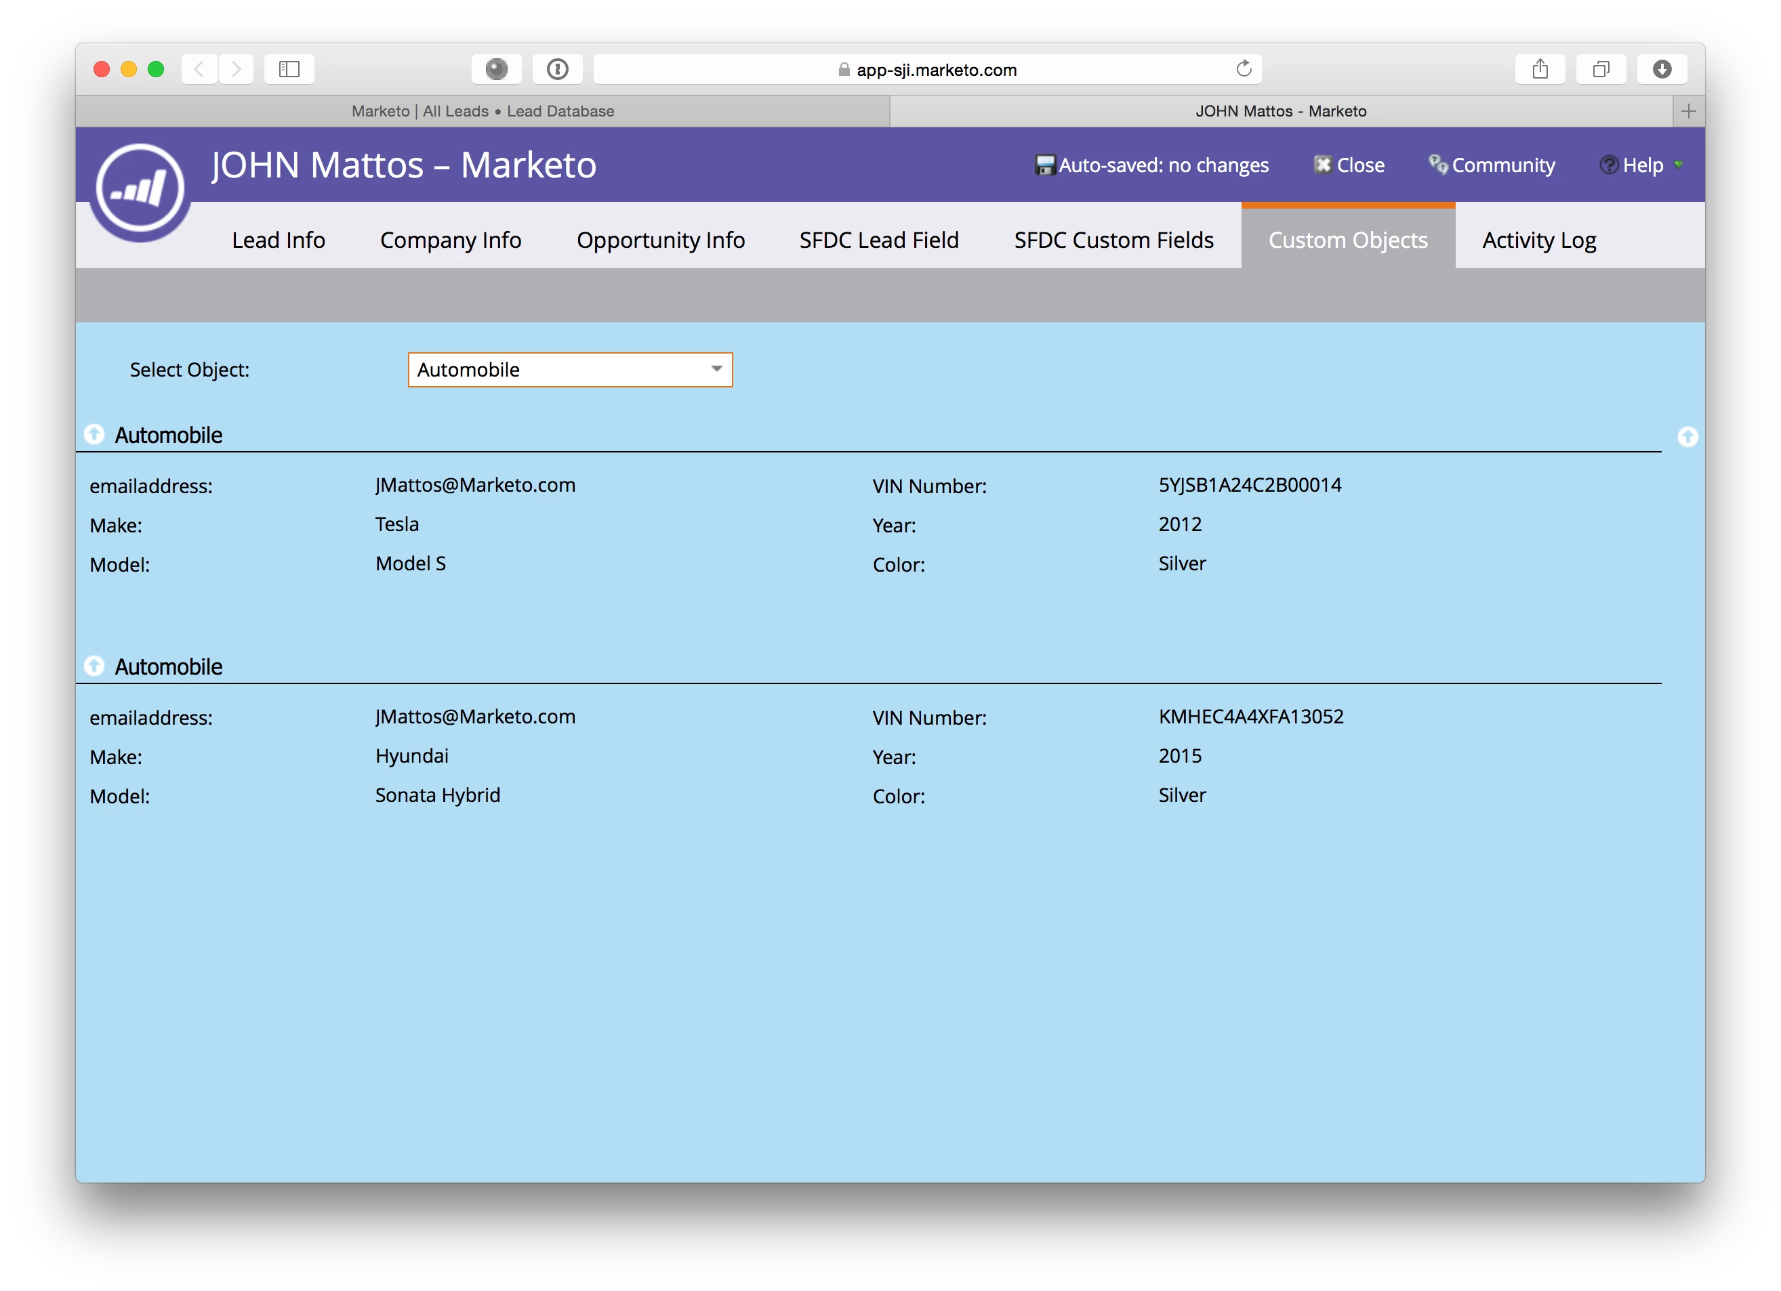Viewport: 1781px width, 1291px height.
Task: Switch to Marketo All Leads browser tab
Action: (482, 112)
